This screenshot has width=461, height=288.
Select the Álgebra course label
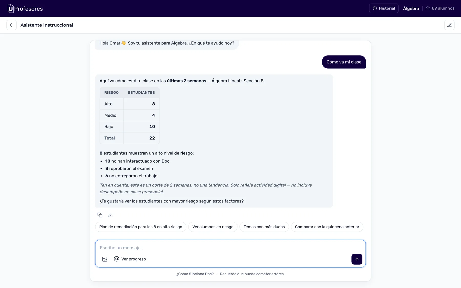point(411,8)
